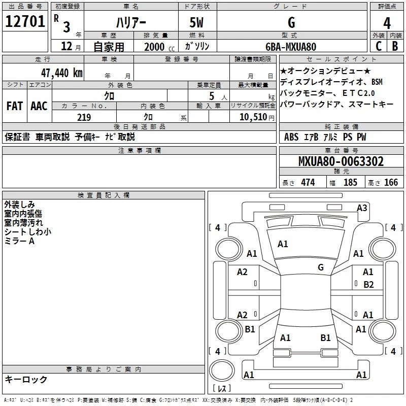
Task: Click the spare tire circle above [レス]
Action: pyautogui.click(x=222, y=370)
